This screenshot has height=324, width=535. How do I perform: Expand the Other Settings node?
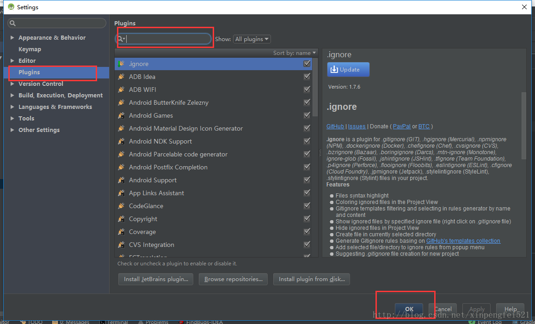(x=12, y=130)
